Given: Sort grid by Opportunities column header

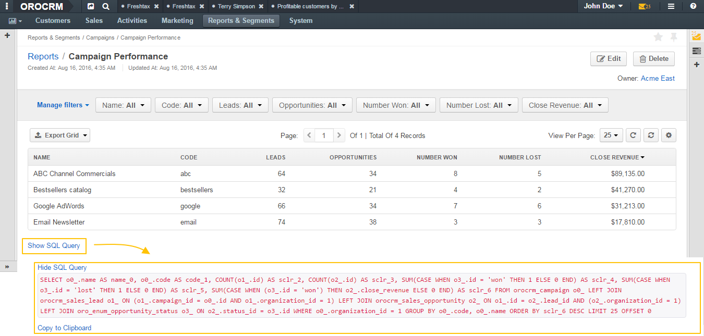Looking at the screenshot, I should tap(353, 157).
